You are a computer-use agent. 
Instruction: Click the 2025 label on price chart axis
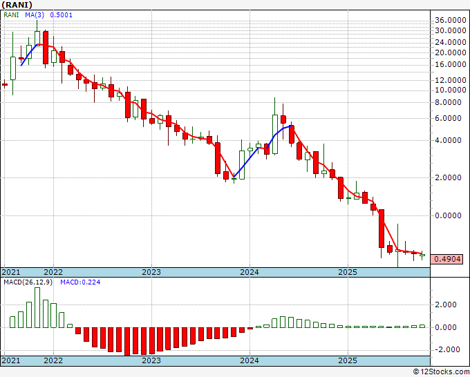coord(348,272)
